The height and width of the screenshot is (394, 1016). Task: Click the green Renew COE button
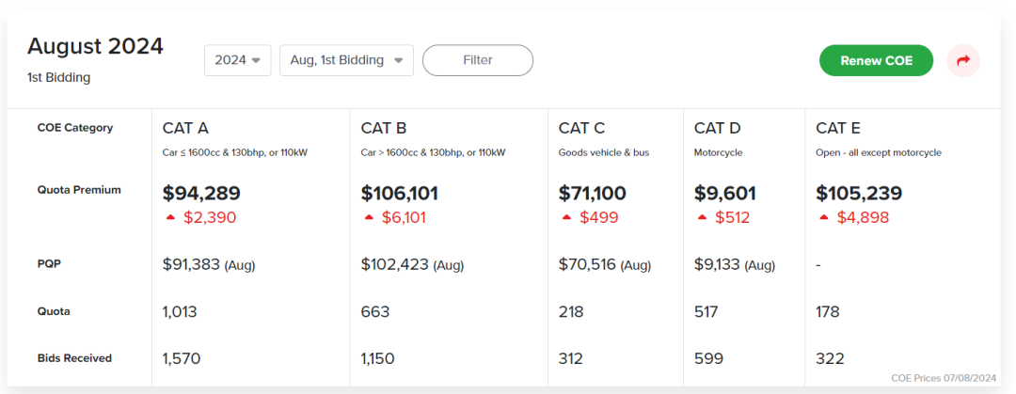click(x=876, y=60)
